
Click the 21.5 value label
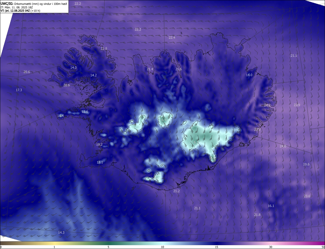pyautogui.click(x=104, y=48)
